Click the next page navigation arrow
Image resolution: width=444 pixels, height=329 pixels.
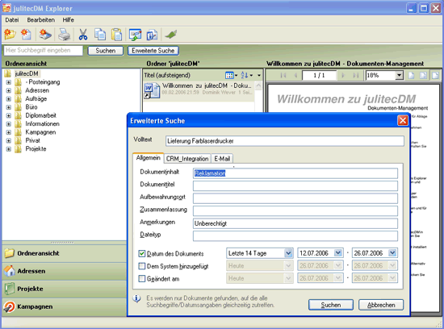[343, 75]
